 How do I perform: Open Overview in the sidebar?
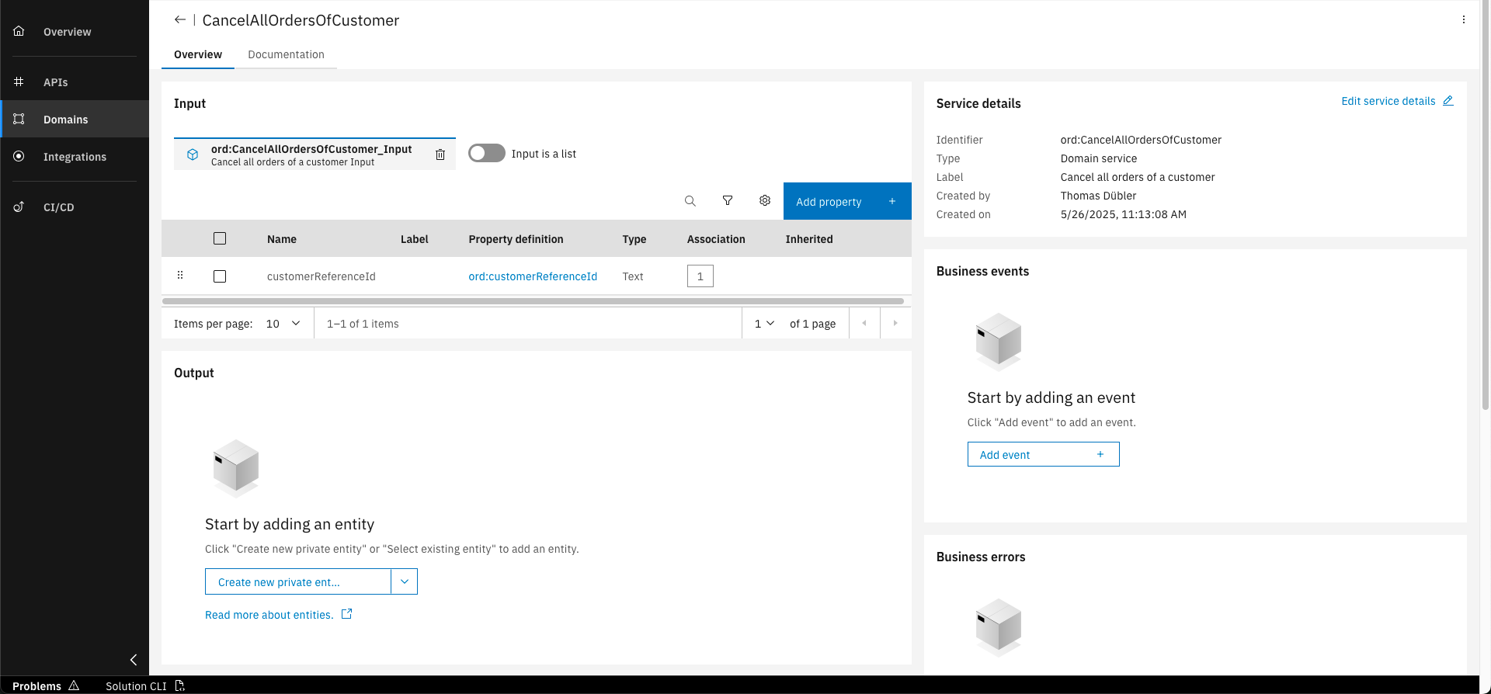tap(75, 32)
